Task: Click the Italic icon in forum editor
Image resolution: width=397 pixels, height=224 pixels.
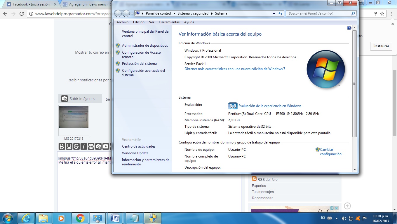Action: pos(83,146)
